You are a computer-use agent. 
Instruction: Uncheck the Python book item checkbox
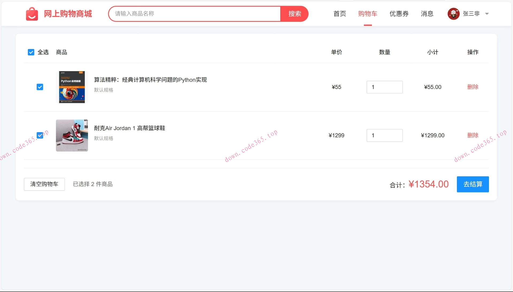coord(40,87)
